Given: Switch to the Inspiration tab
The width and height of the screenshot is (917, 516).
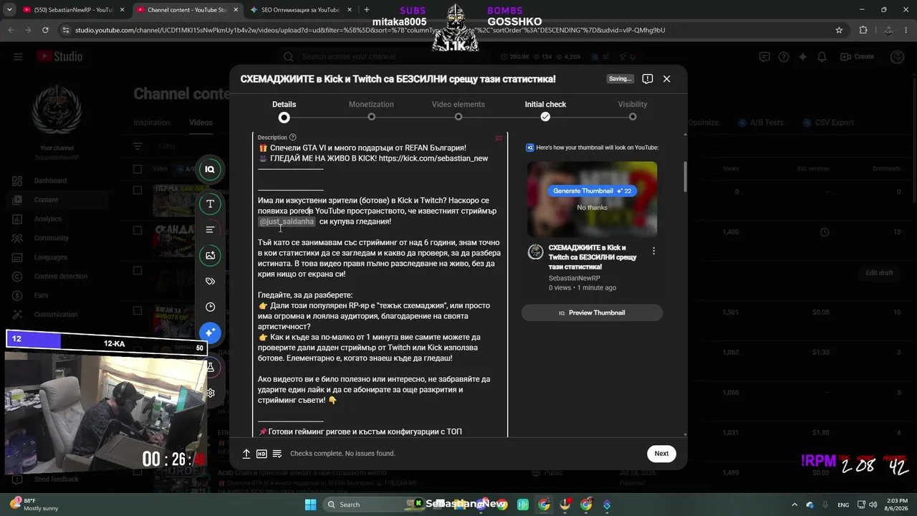Looking at the screenshot, I should click(152, 123).
